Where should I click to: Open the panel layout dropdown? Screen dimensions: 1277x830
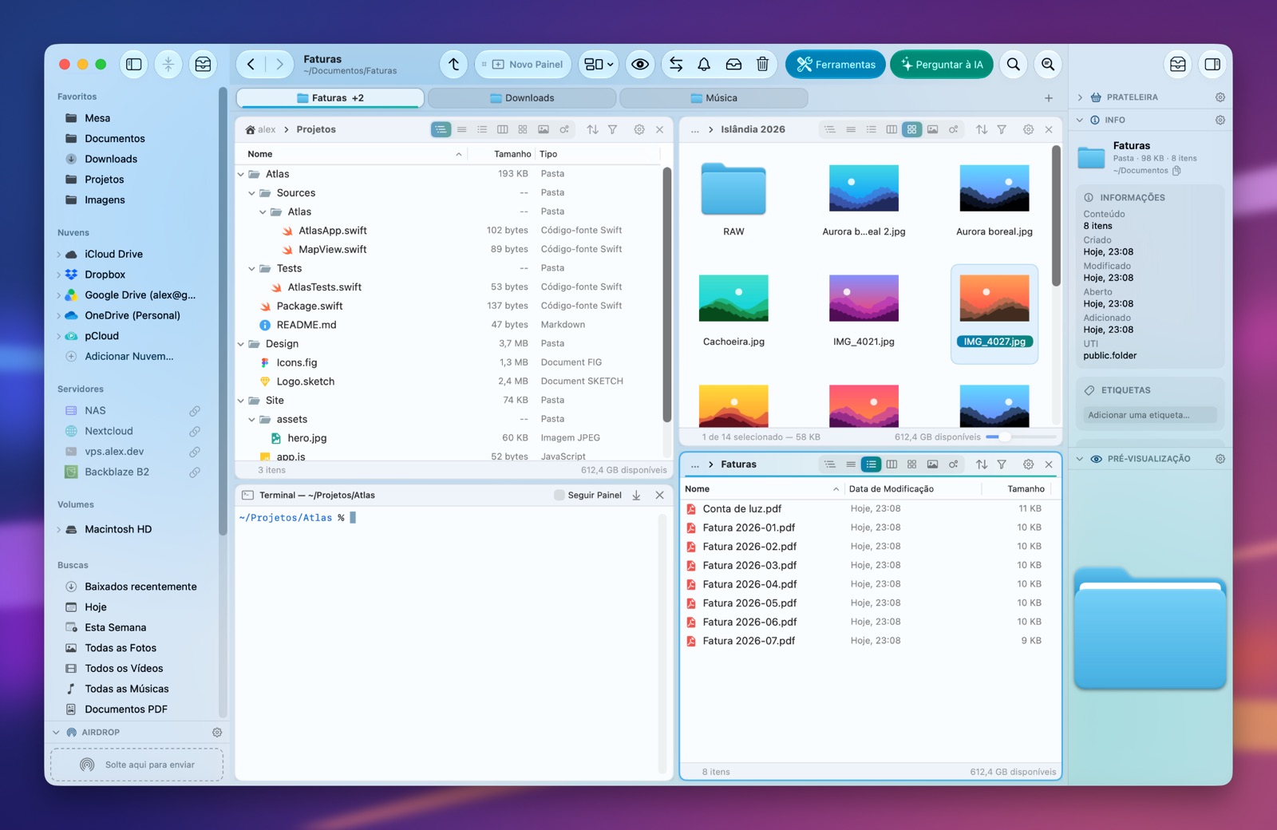(x=599, y=65)
